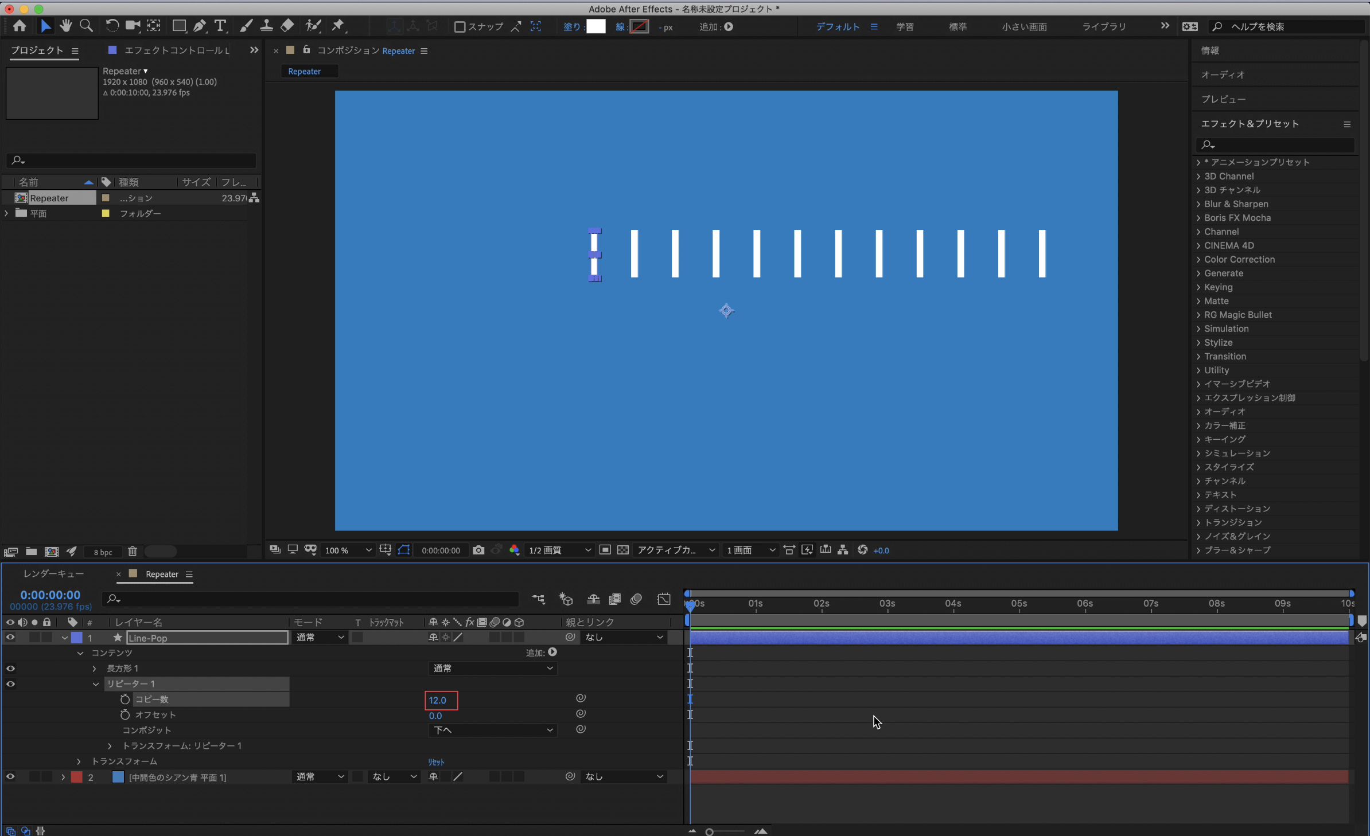Select the Puppet Pin tool
This screenshot has height=836, width=1370.
click(338, 26)
